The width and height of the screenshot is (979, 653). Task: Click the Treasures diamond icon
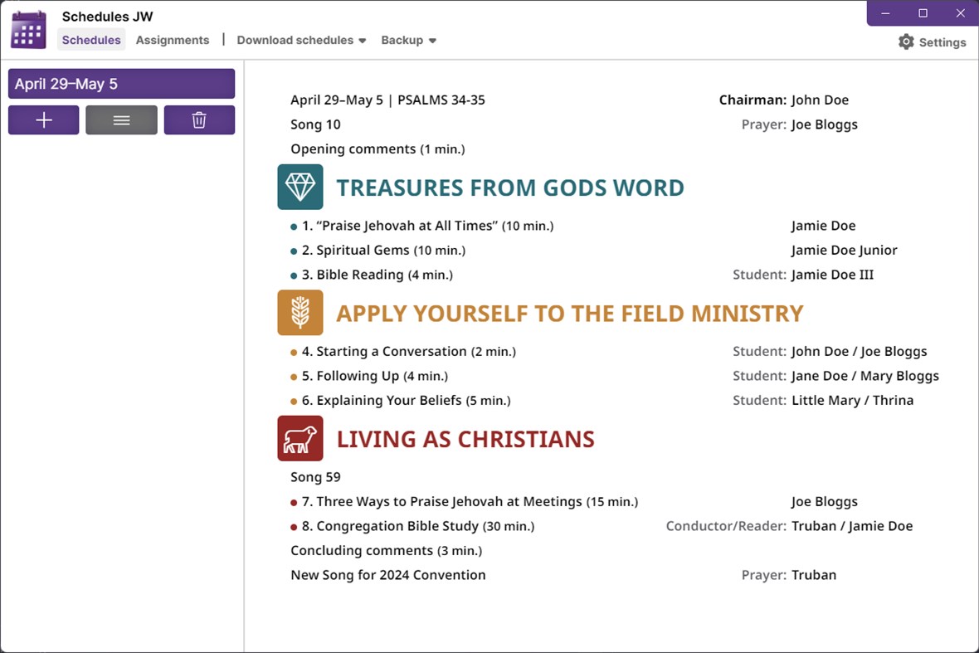pyautogui.click(x=300, y=187)
